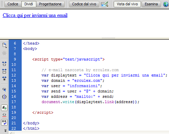Image resolution: width=169 pixels, height=134 pixels.
Task: Click the '</html>' closing tag
Action: click(x=31, y=129)
